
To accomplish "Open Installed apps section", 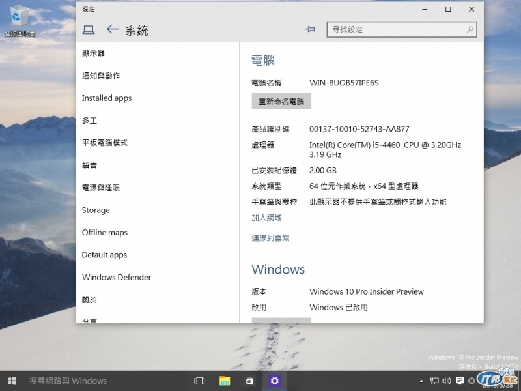I will (107, 98).
